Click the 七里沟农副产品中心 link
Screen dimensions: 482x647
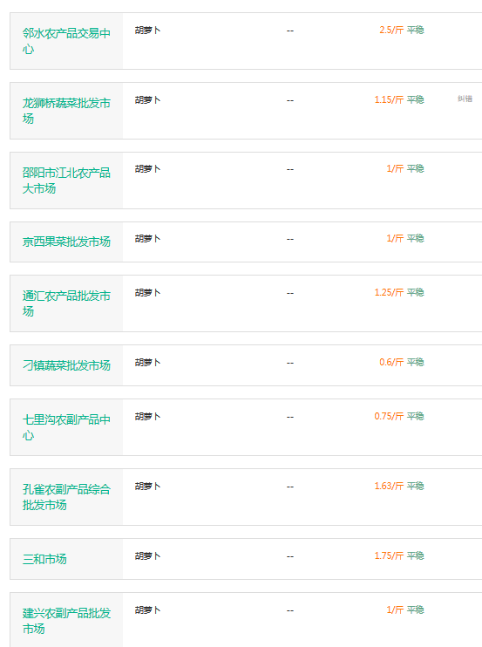click(66, 427)
